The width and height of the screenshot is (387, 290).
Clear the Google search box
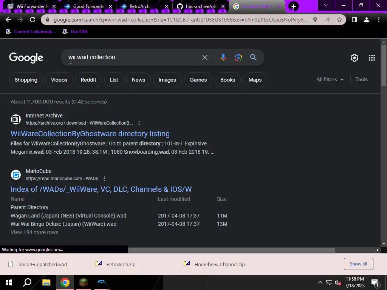pyautogui.click(x=204, y=57)
